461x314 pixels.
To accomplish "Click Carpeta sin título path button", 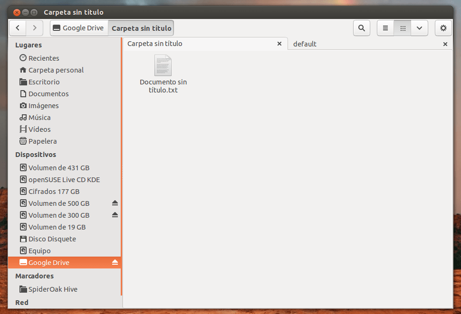I will 141,28.
